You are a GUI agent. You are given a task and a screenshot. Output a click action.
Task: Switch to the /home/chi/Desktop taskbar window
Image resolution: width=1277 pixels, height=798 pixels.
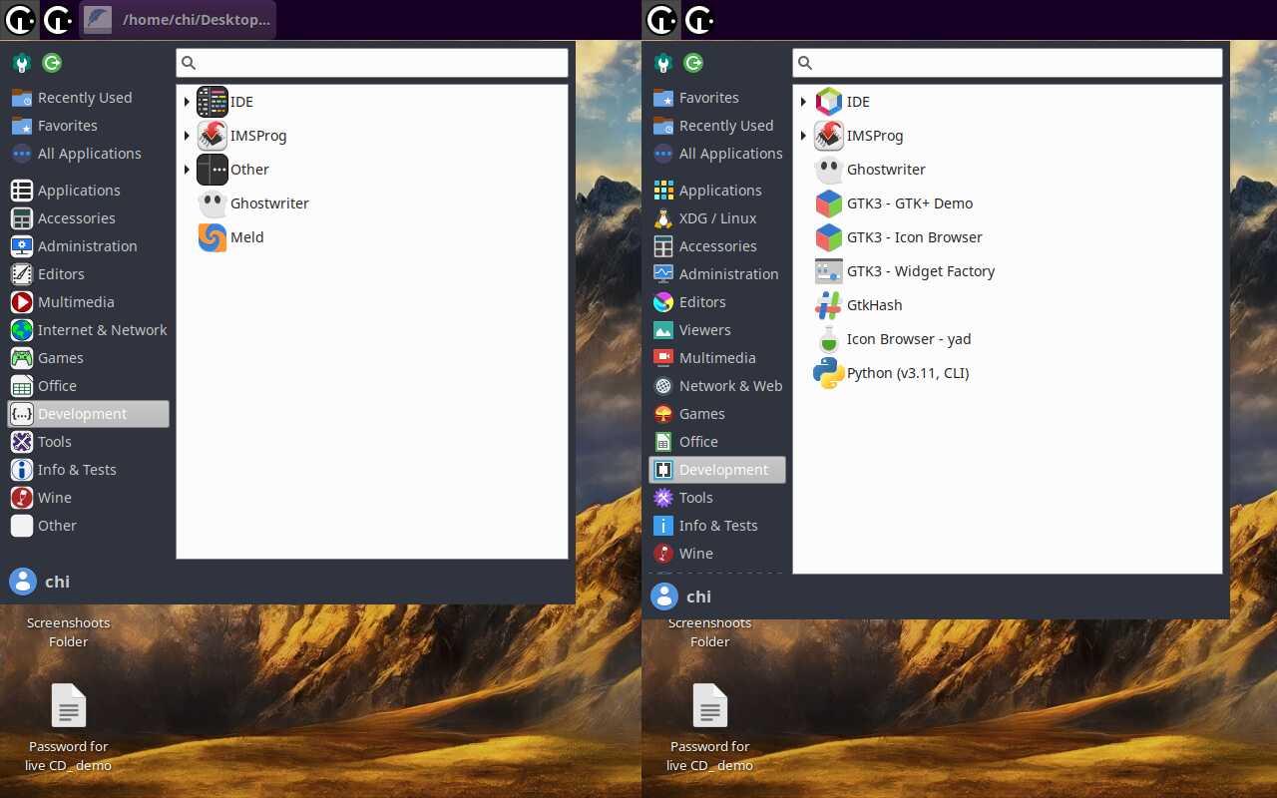[x=178, y=20]
